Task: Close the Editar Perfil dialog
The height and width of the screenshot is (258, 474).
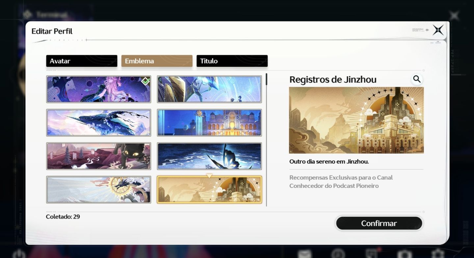Action: pyautogui.click(x=438, y=30)
